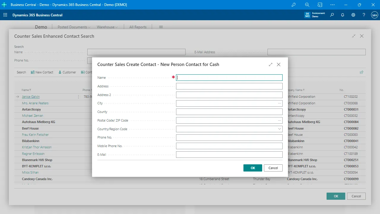
Task: Click the MH user avatar
Action: (x=374, y=15)
